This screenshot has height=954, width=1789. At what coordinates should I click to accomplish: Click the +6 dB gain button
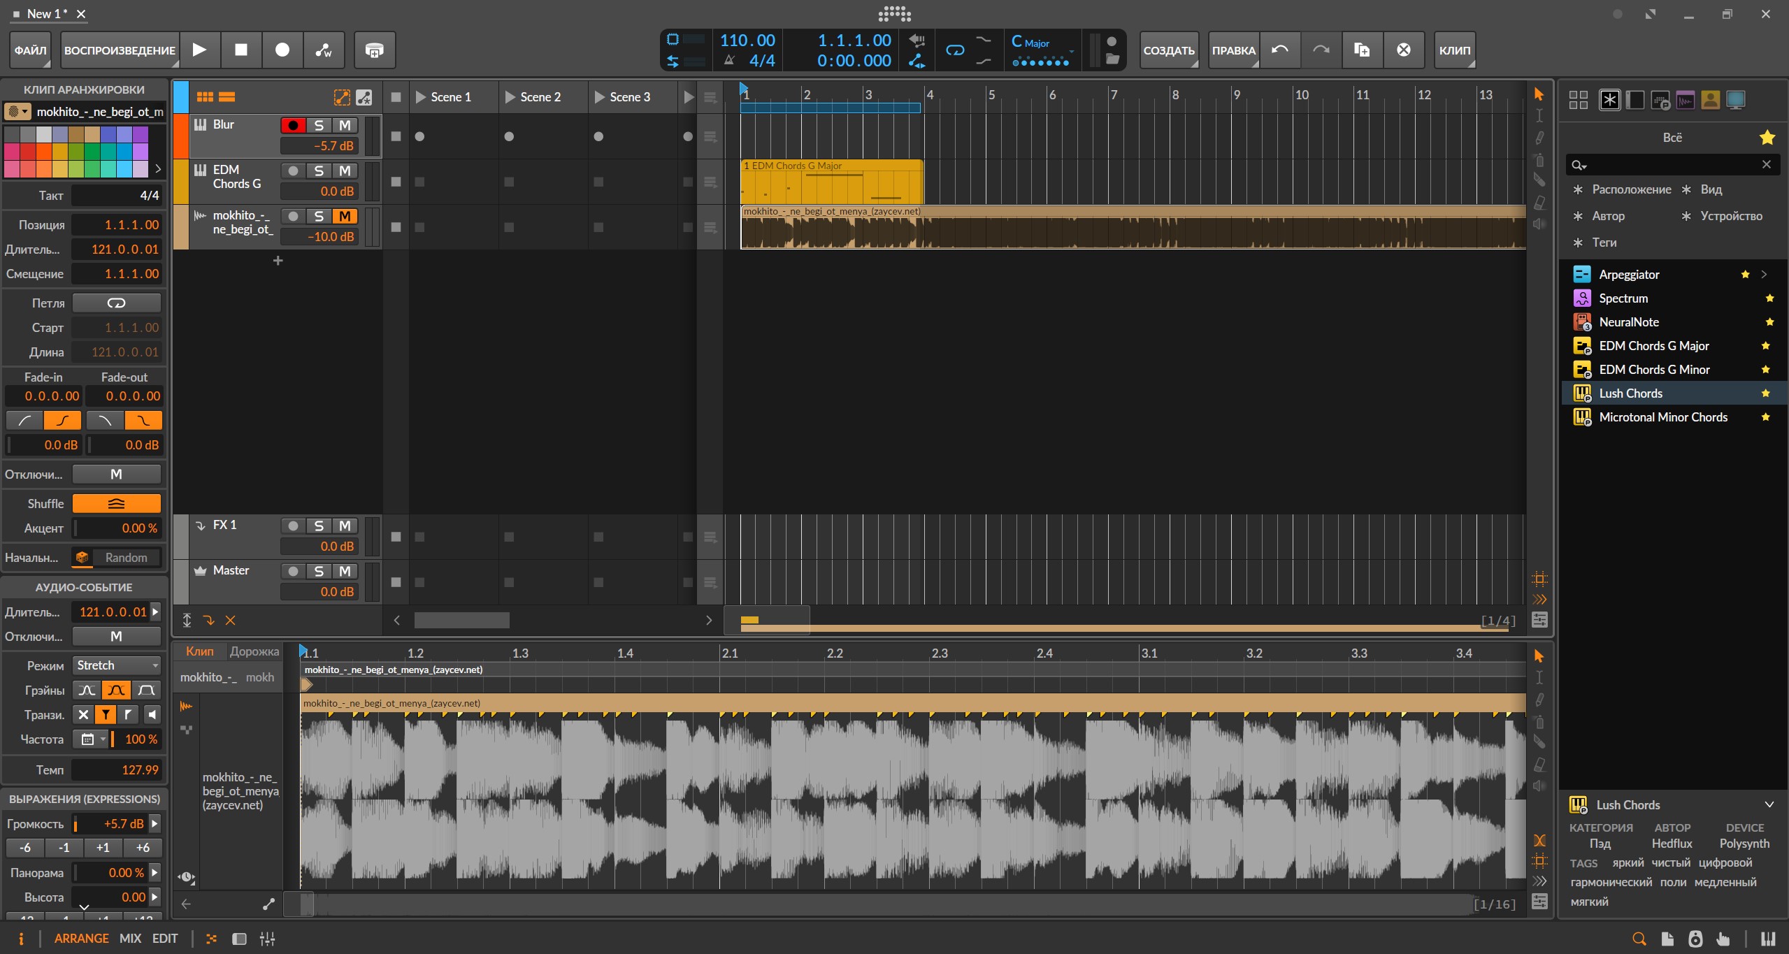point(143,848)
